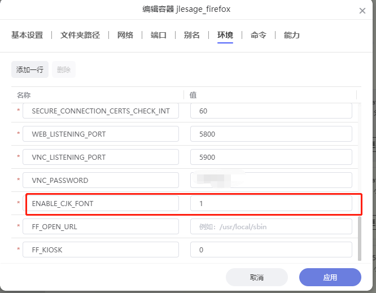The width and height of the screenshot is (376, 293).
Task: Switch to the 网络 tab
Action: click(x=125, y=35)
